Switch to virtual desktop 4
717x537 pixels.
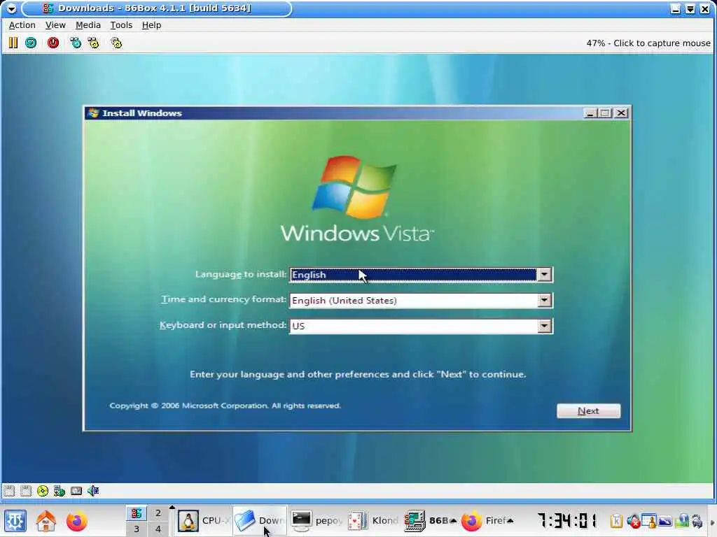(158, 529)
